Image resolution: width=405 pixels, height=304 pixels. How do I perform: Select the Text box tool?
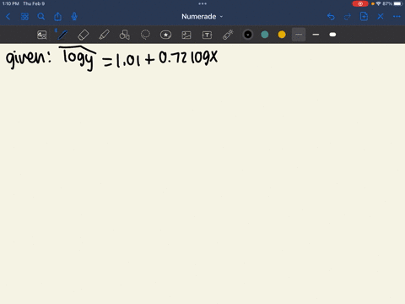[207, 35]
